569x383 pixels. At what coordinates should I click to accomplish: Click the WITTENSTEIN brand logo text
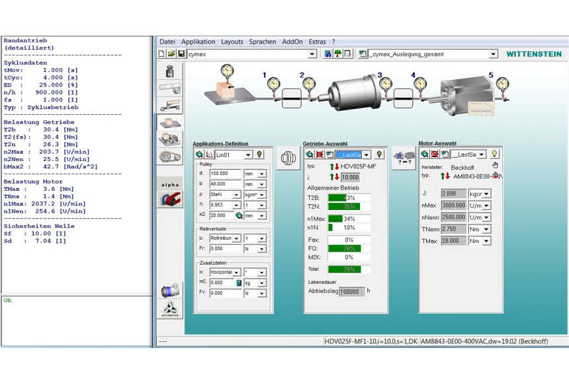click(x=534, y=54)
